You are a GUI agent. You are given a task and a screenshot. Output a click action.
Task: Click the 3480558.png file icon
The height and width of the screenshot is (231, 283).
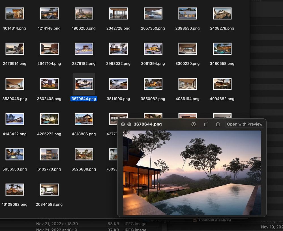pos(222,49)
